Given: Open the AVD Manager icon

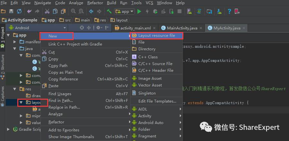Looking at the screenshot, I should [x=189, y=12].
